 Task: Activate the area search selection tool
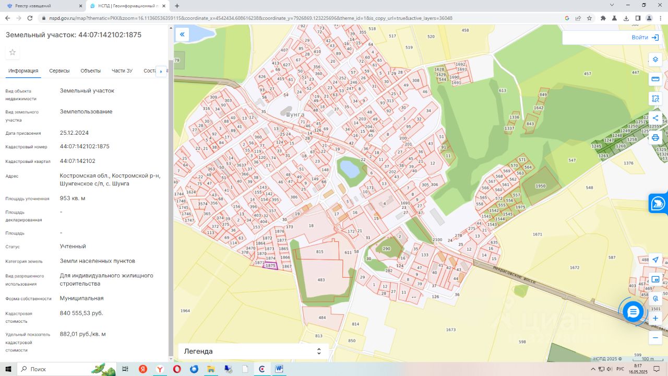pos(655,99)
